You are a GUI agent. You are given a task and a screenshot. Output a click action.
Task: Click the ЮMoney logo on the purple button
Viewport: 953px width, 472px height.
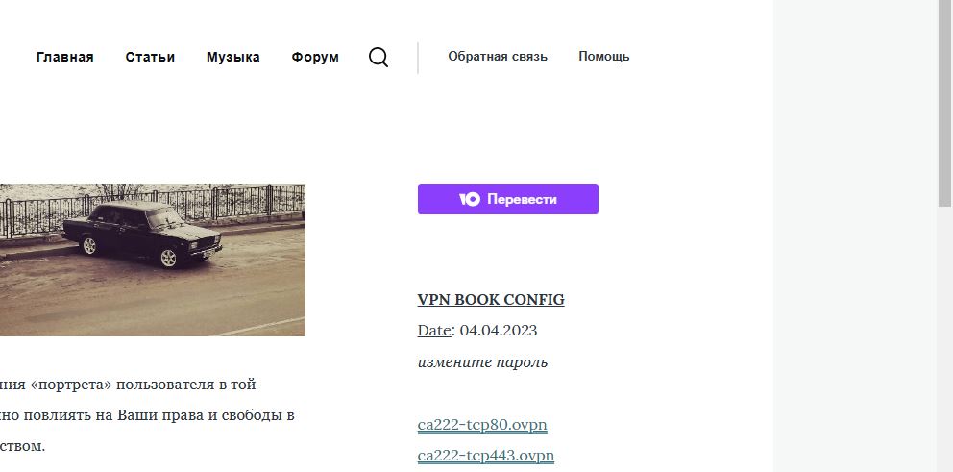(469, 200)
